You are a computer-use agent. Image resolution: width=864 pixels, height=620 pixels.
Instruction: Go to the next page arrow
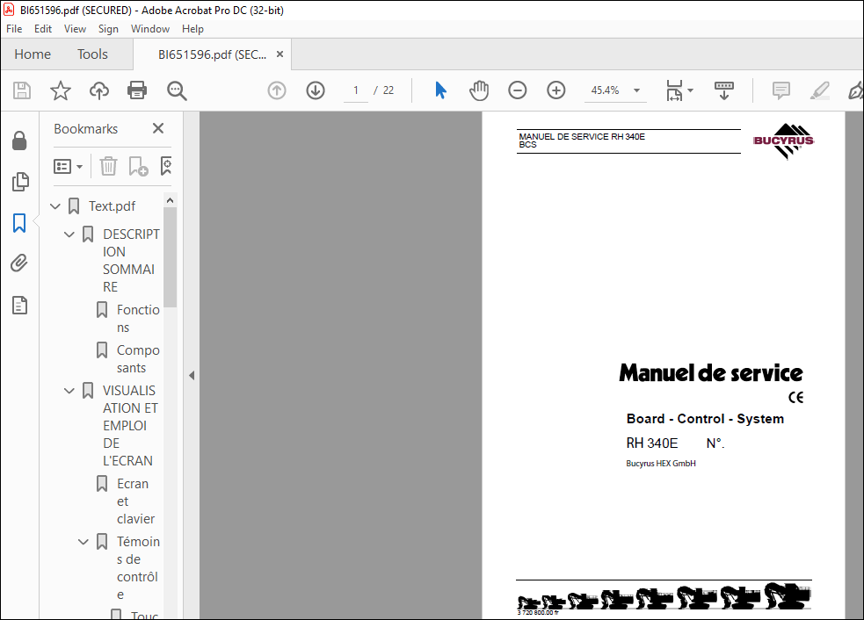coord(316,90)
